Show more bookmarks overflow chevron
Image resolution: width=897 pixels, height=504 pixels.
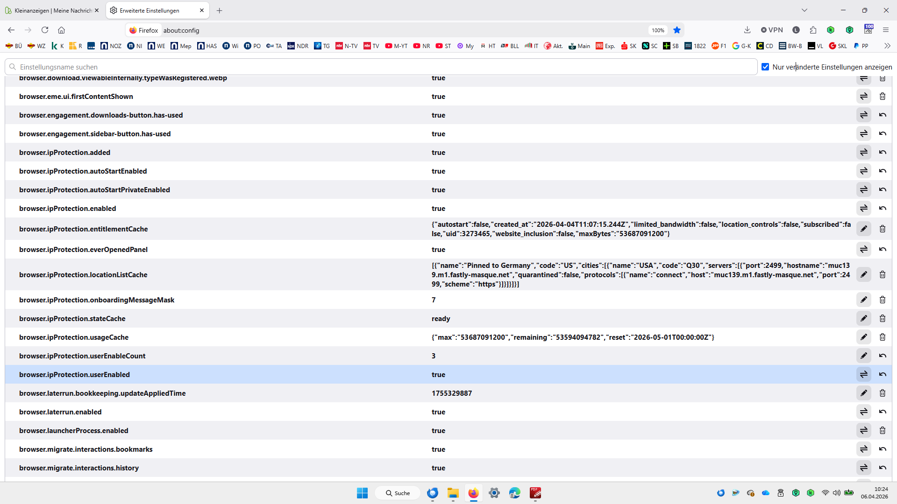(x=887, y=46)
